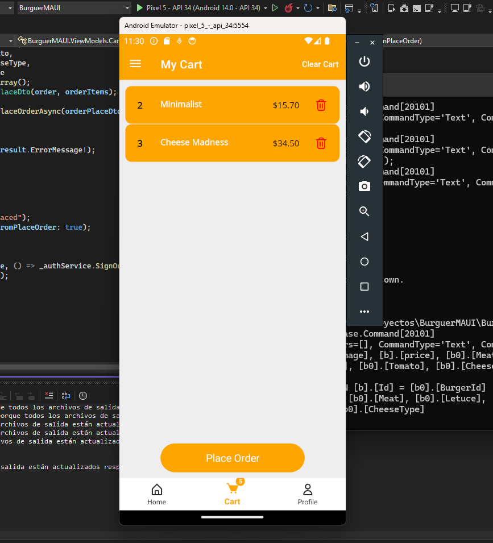Activate the emulator zoom tool

coord(364,212)
